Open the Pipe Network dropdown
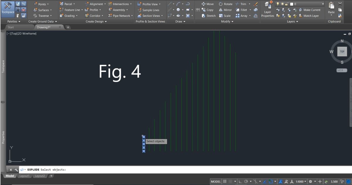352x185 pixels. (x=121, y=16)
